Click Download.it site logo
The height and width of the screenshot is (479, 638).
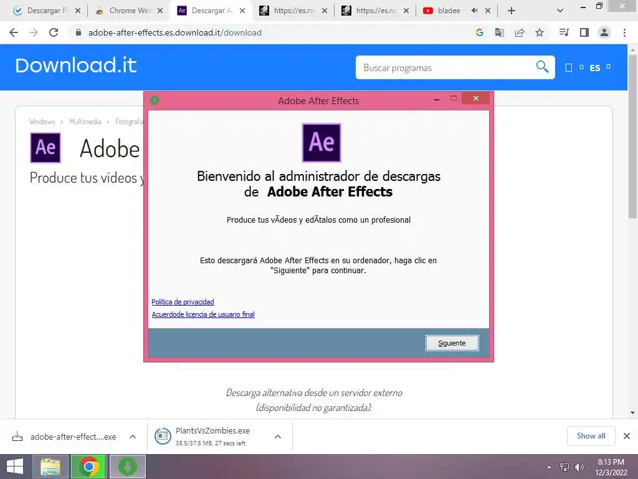(75, 65)
